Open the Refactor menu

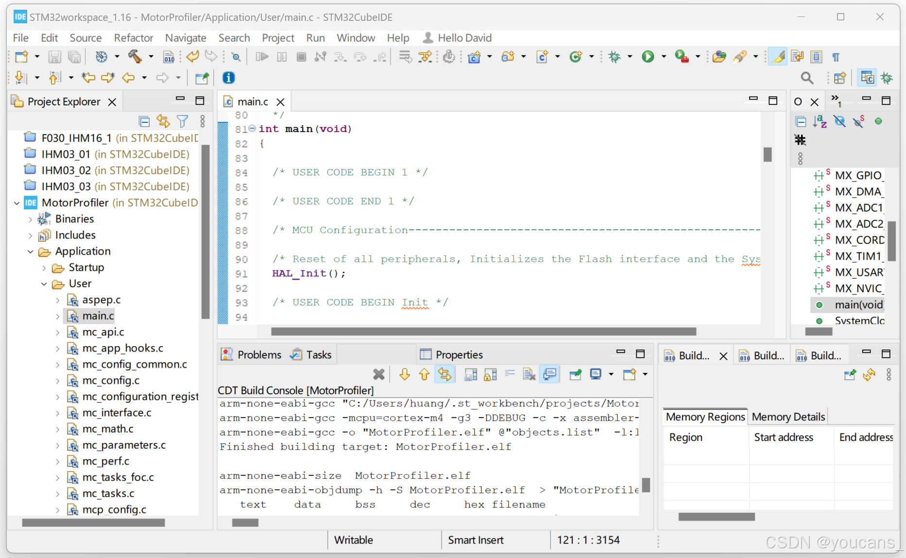coord(133,38)
